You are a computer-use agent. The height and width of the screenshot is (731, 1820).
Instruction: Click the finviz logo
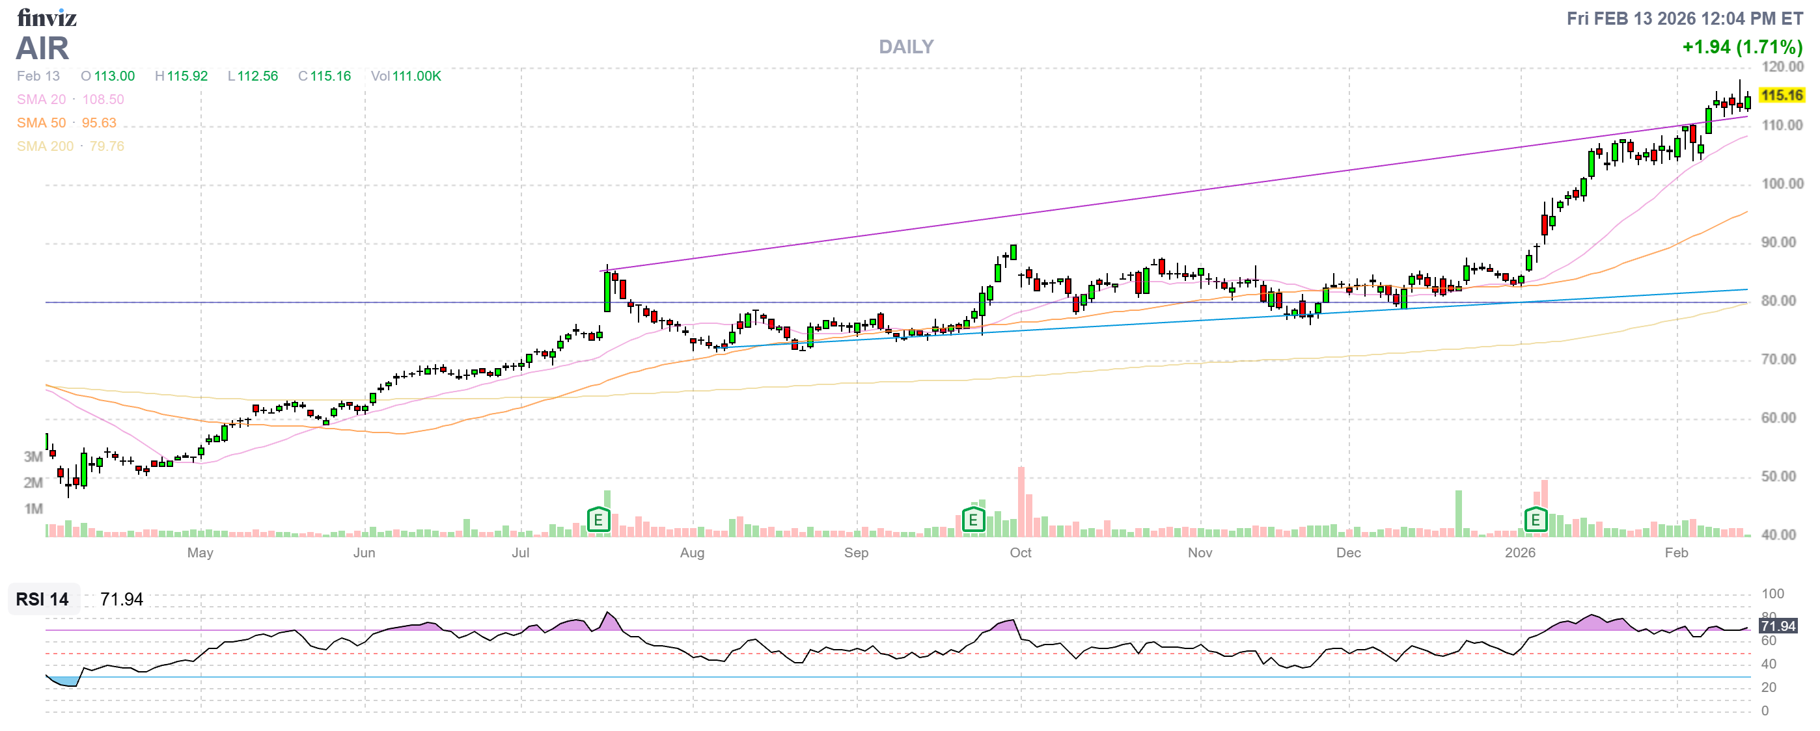coord(47,17)
